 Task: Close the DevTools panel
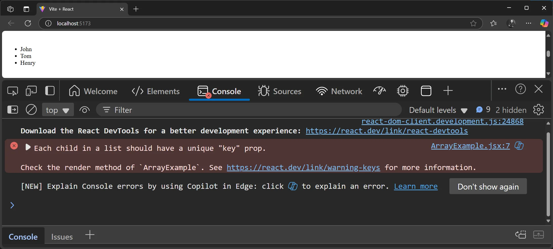tap(539, 89)
